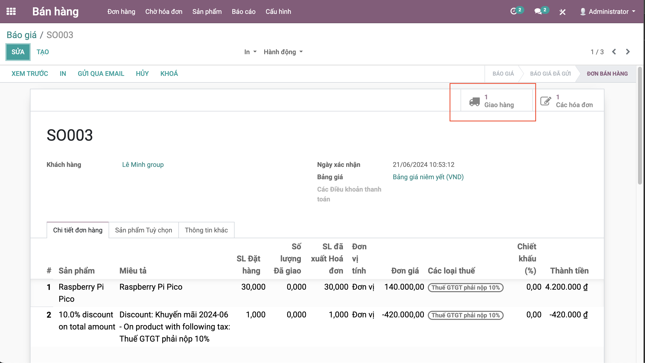
Task: Click the vertical page scrollbar
Action: pos(640,126)
